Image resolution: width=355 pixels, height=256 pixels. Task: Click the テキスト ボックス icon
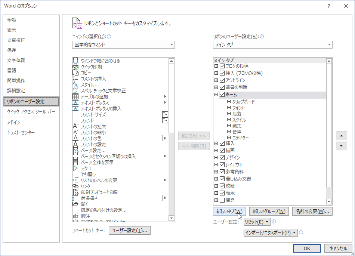pyautogui.click(x=75, y=102)
